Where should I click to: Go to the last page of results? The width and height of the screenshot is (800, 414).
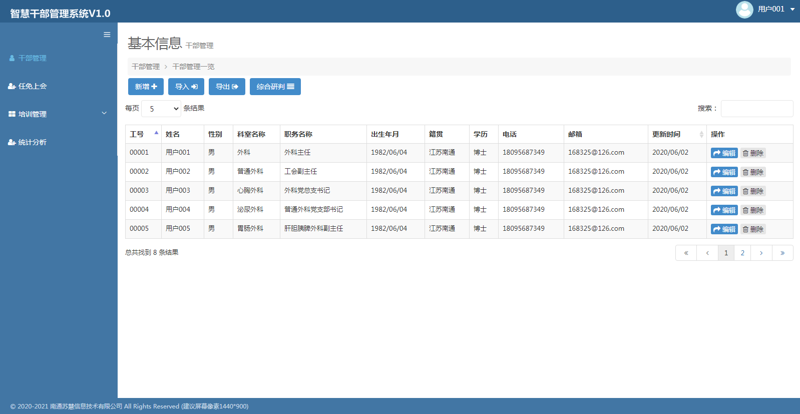pyautogui.click(x=782, y=253)
